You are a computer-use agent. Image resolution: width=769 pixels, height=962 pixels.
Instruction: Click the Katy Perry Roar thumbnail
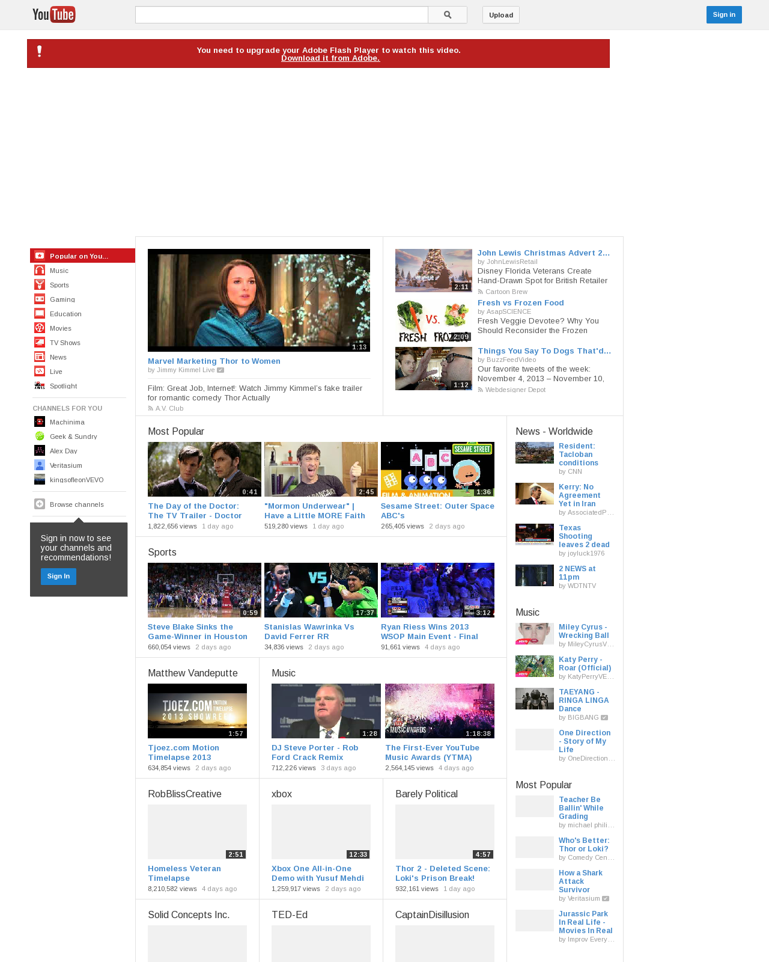(535, 666)
